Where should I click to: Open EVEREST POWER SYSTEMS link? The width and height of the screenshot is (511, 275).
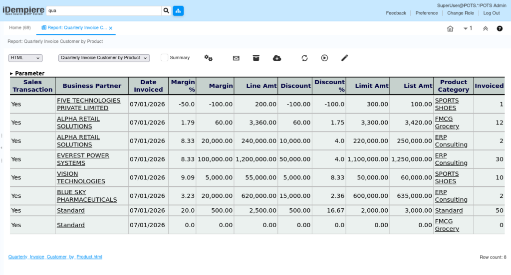click(83, 159)
